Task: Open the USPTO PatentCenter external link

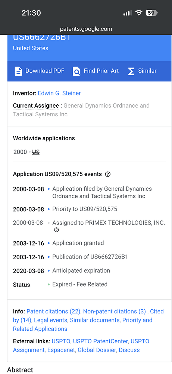Action: pos(100,341)
